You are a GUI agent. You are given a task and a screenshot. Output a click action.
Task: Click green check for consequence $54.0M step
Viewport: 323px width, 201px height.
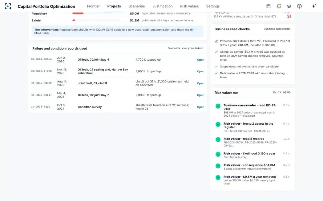(218, 166)
